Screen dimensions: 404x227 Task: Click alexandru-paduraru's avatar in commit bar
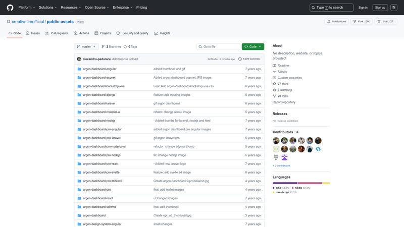79,59
